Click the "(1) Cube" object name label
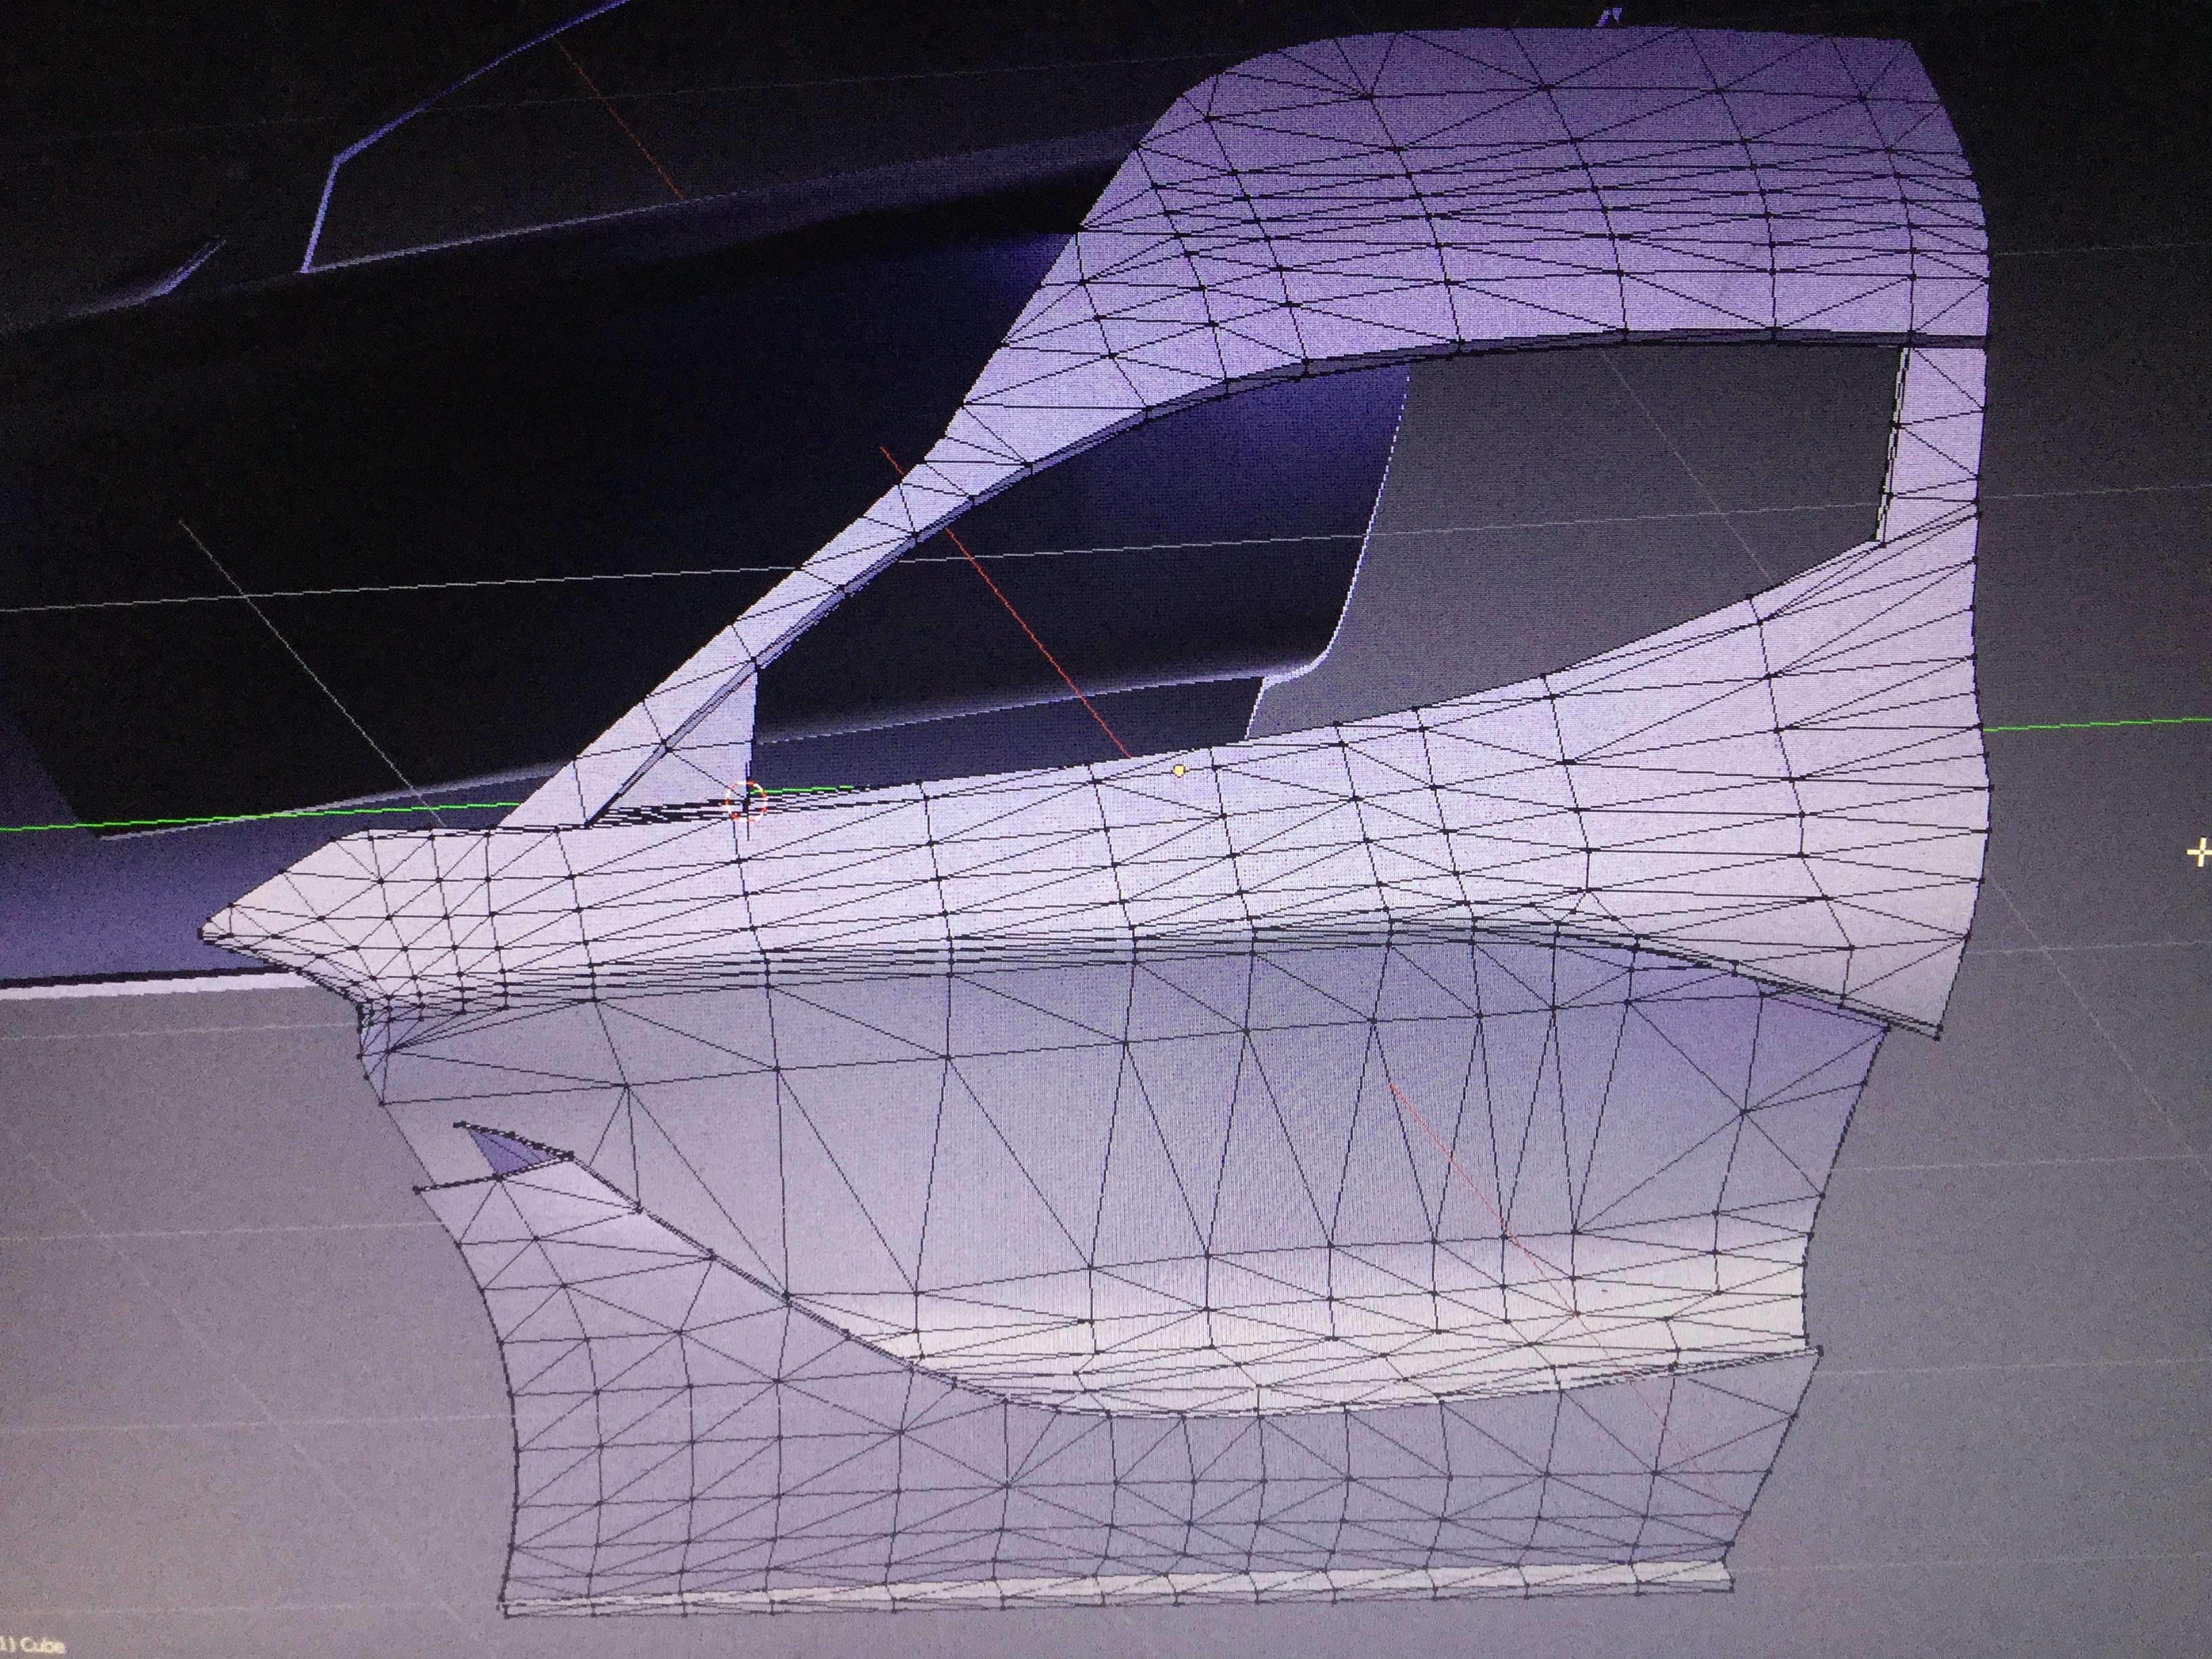 tap(32, 1645)
